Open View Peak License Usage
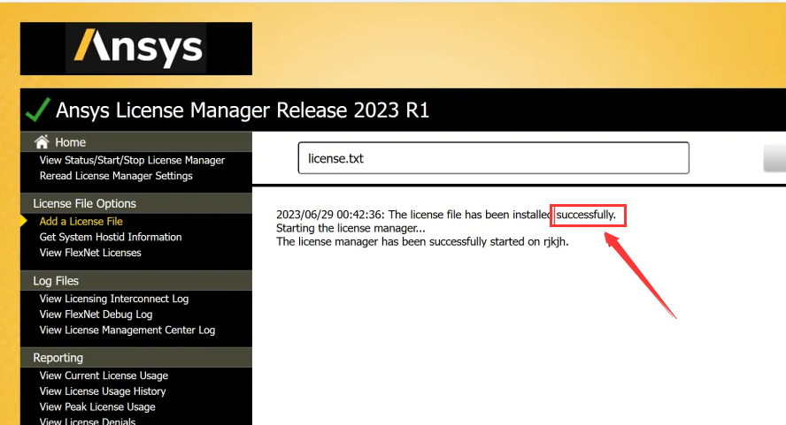This screenshot has width=786, height=425. tap(97, 407)
